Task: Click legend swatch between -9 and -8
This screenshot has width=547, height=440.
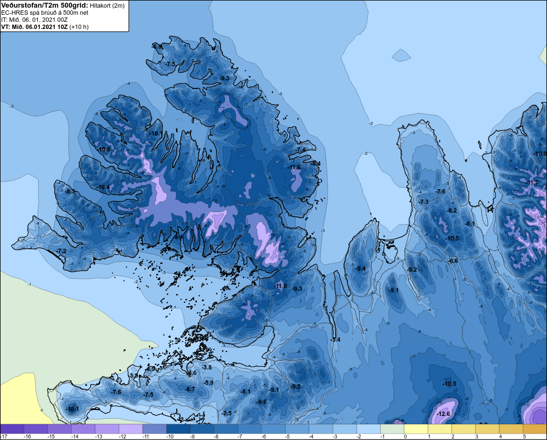Action: click(x=202, y=429)
